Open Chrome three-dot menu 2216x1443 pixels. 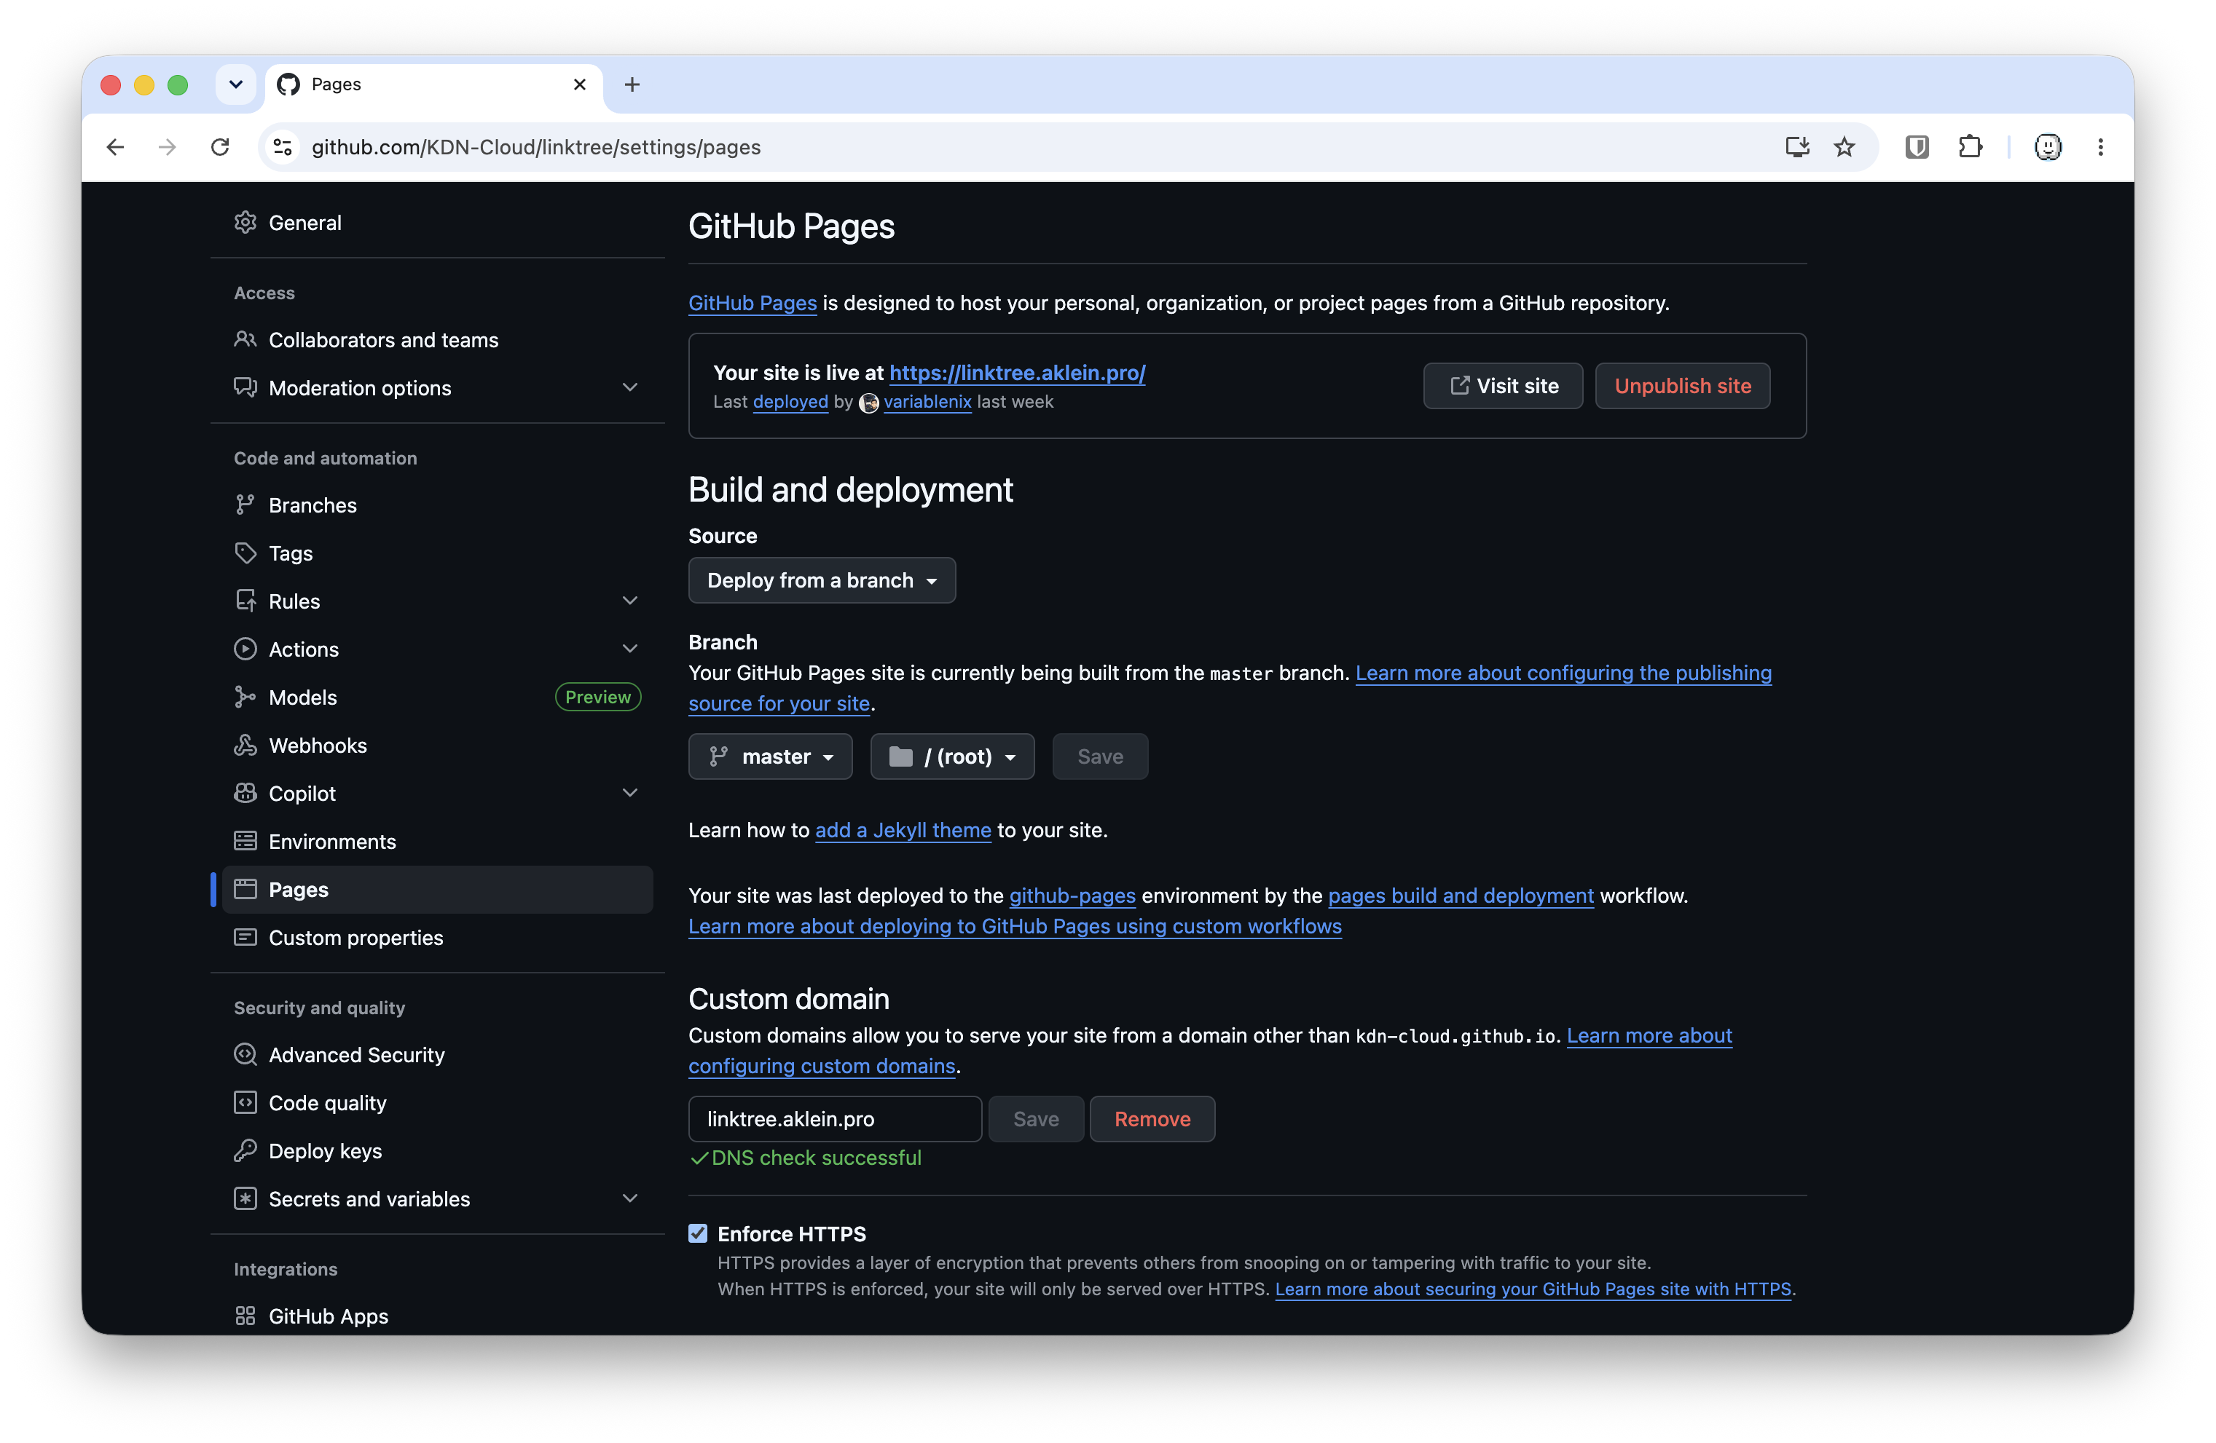point(2101,147)
